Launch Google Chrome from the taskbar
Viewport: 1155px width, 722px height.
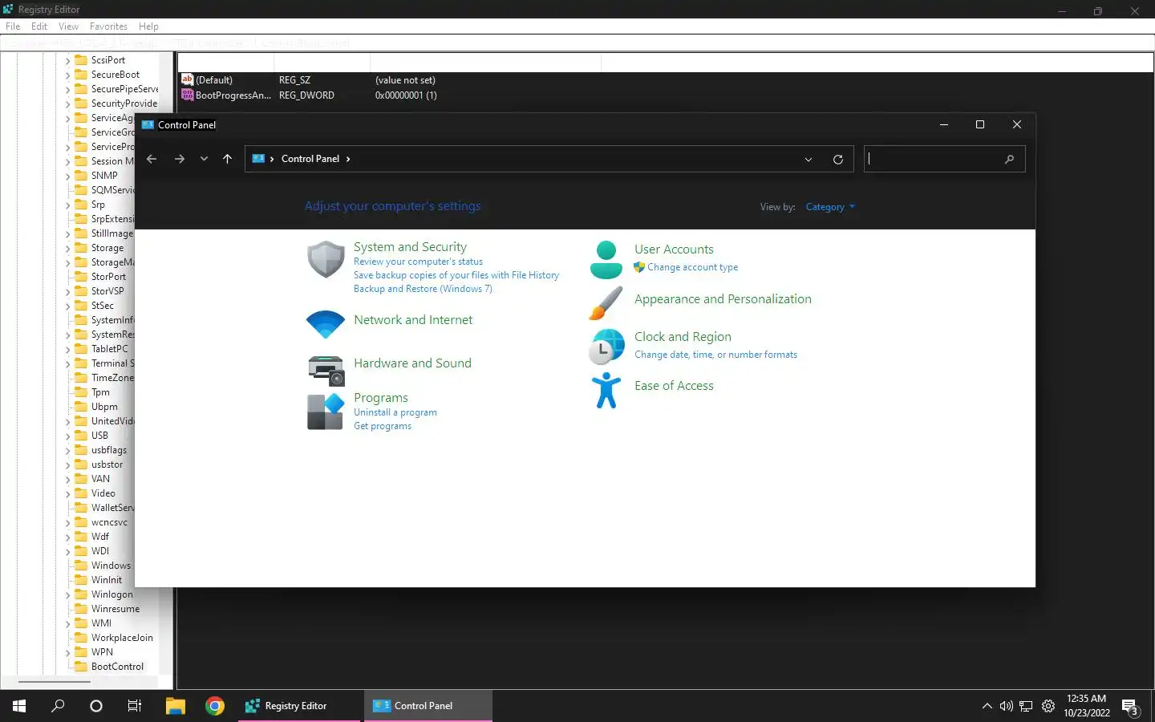click(214, 706)
